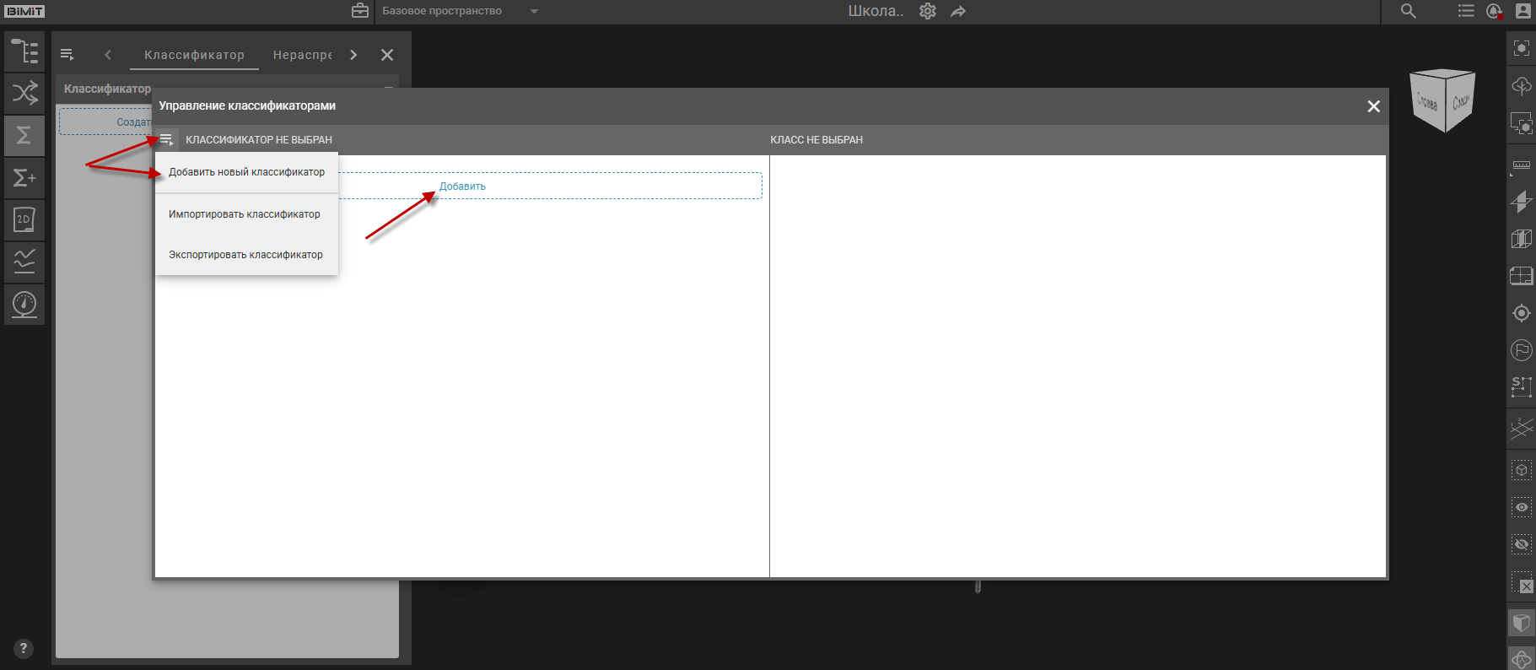
Task: Click the 3D view orientation cube
Action: click(1442, 100)
